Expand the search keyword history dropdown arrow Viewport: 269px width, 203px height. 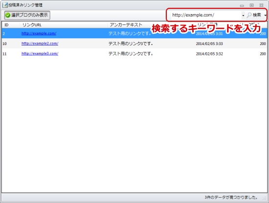tap(243, 16)
